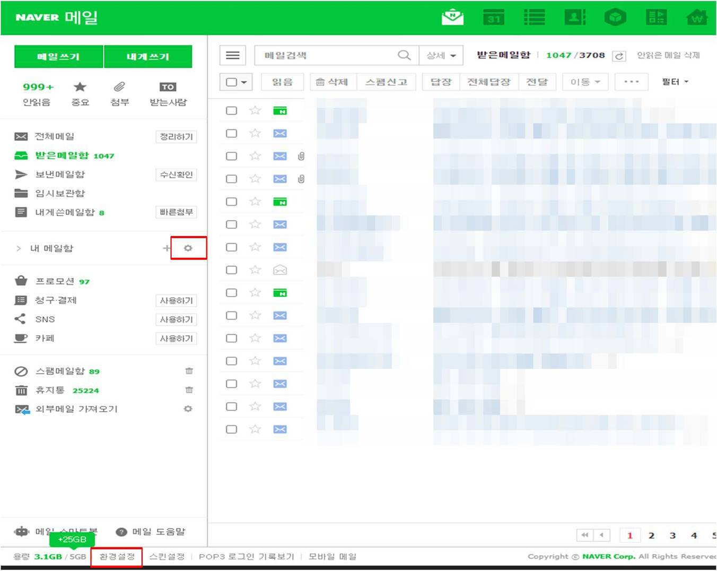
Task: Open 메일 도움말 help
Action: [x=151, y=532]
